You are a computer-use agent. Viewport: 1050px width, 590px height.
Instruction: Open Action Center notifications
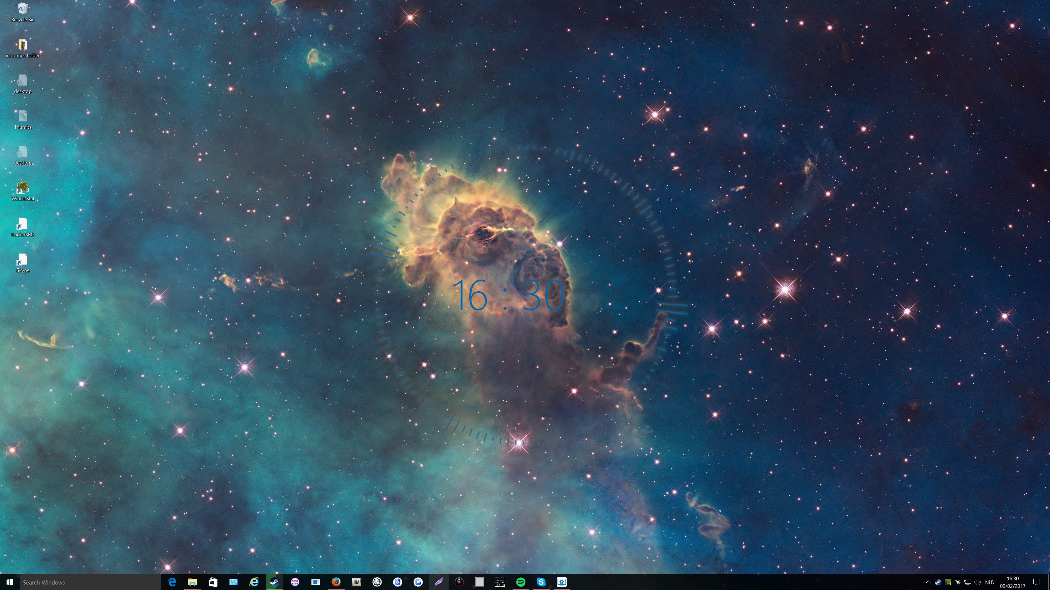click(1037, 582)
